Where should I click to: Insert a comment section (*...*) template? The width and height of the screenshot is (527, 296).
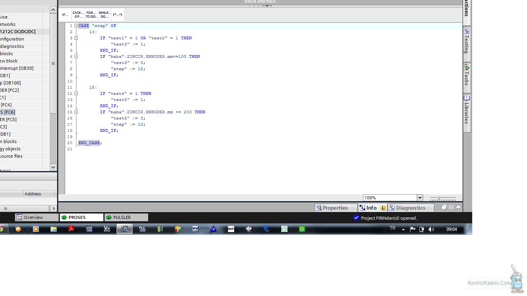pyautogui.click(x=118, y=15)
